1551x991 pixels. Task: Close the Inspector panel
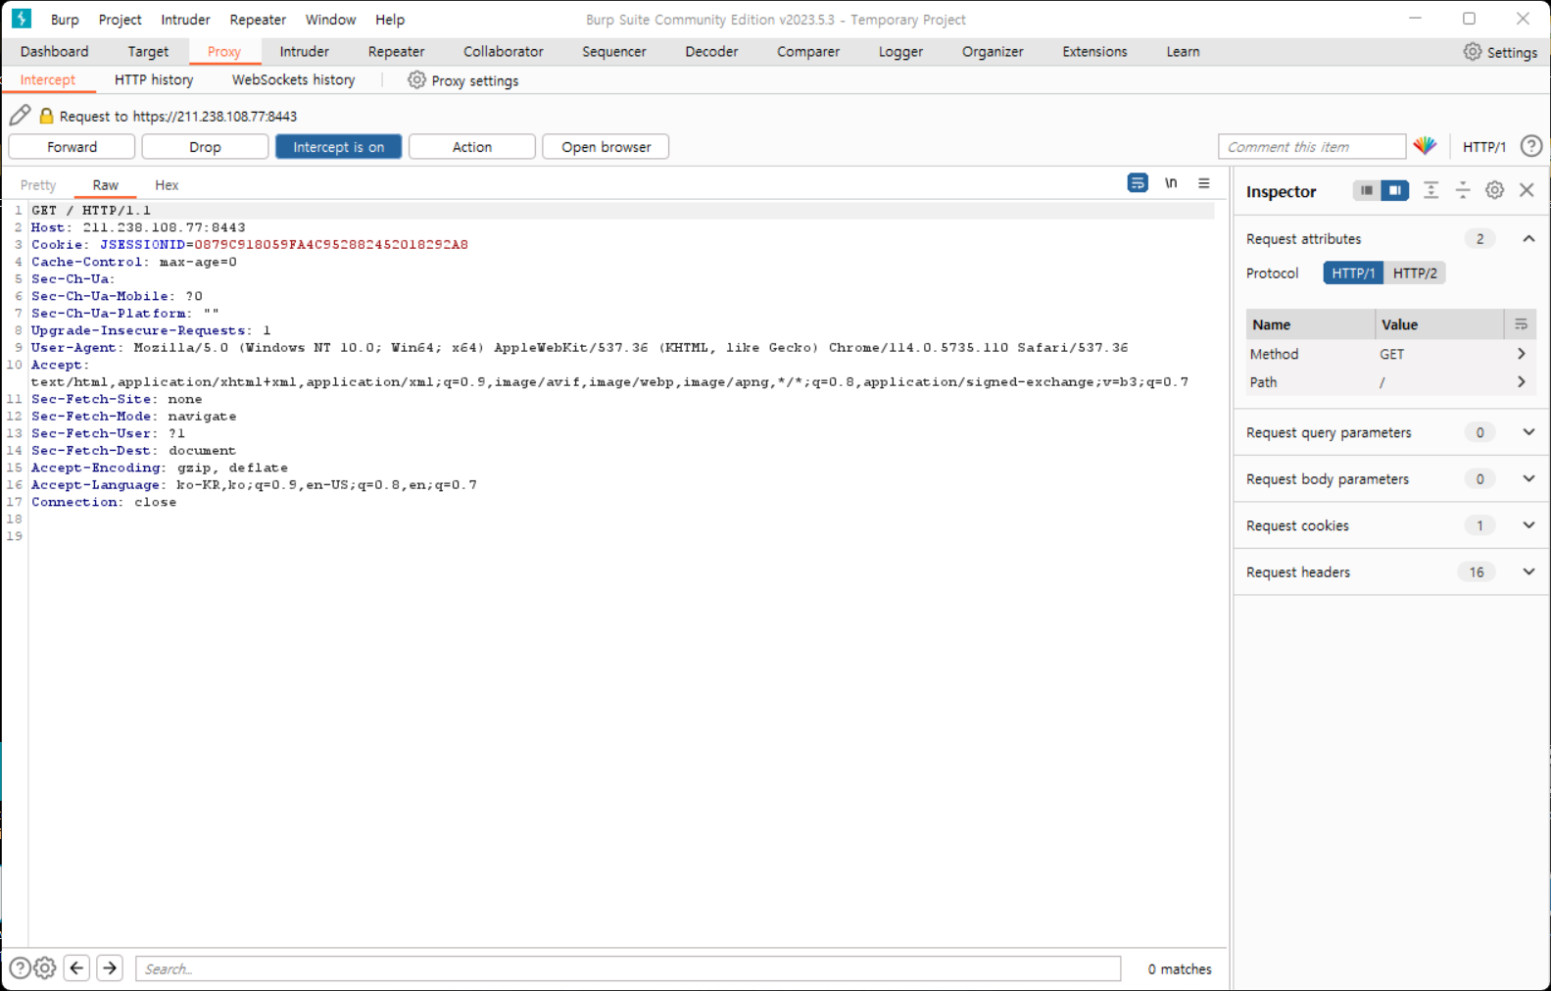(x=1527, y=190)
